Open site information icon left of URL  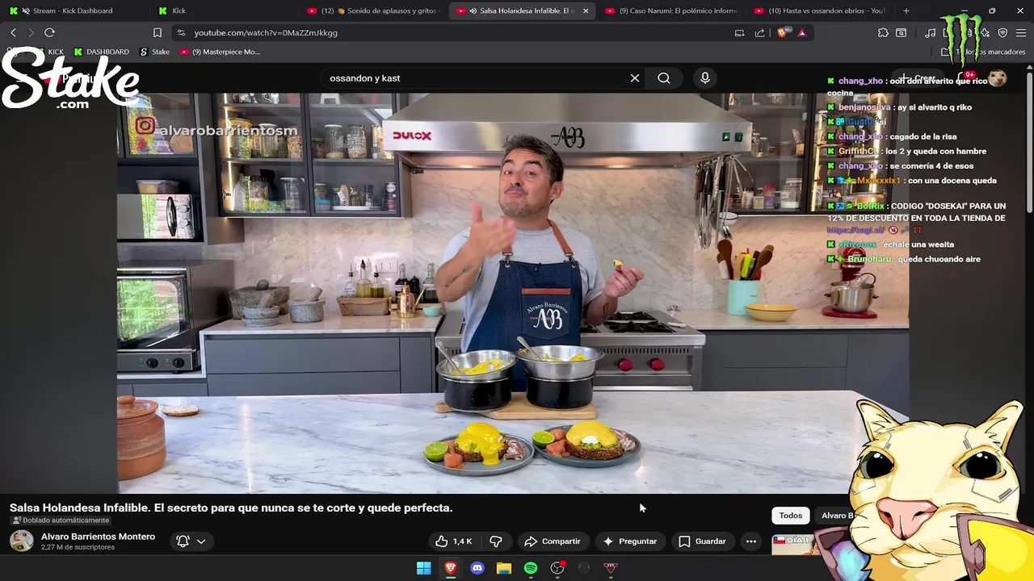click(x=181, y=33)
